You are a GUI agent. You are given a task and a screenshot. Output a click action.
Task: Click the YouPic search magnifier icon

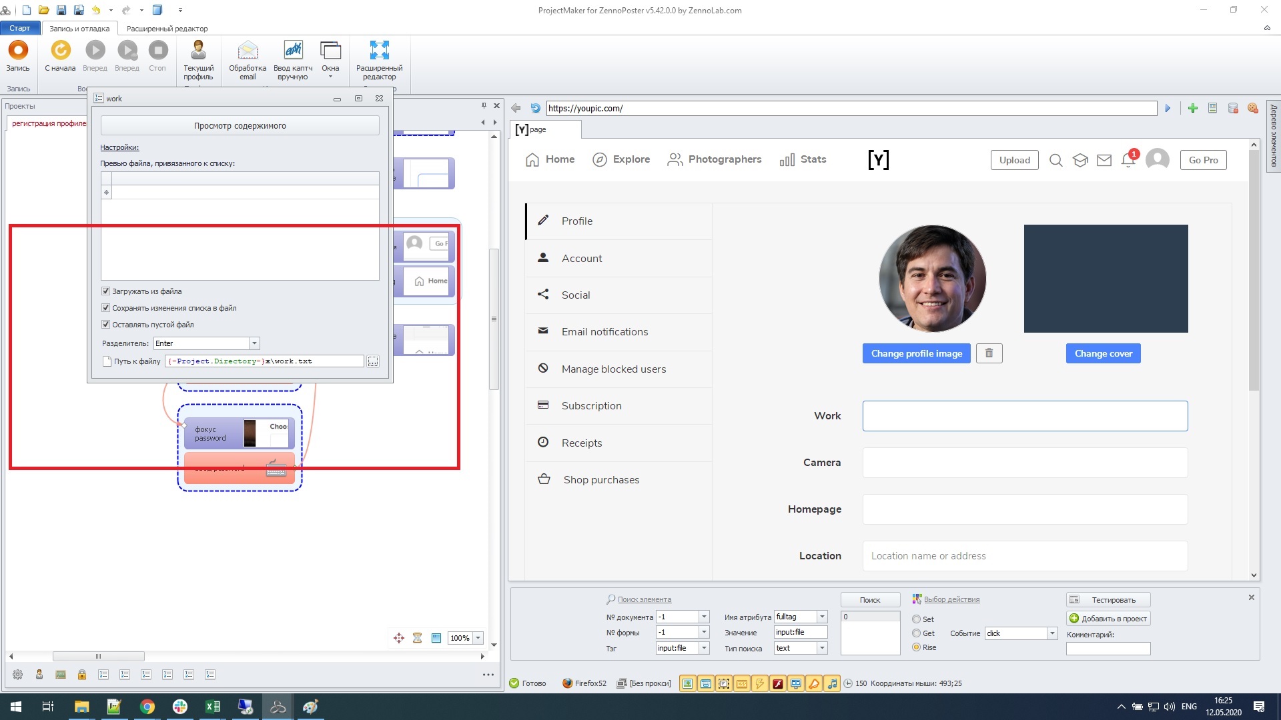coord(1055,160)
